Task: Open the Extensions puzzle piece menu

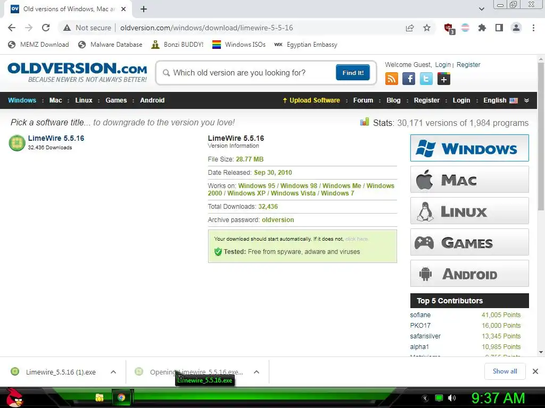Action: 482,28
